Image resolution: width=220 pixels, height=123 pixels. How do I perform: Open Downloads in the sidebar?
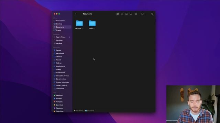coord(62,89)
